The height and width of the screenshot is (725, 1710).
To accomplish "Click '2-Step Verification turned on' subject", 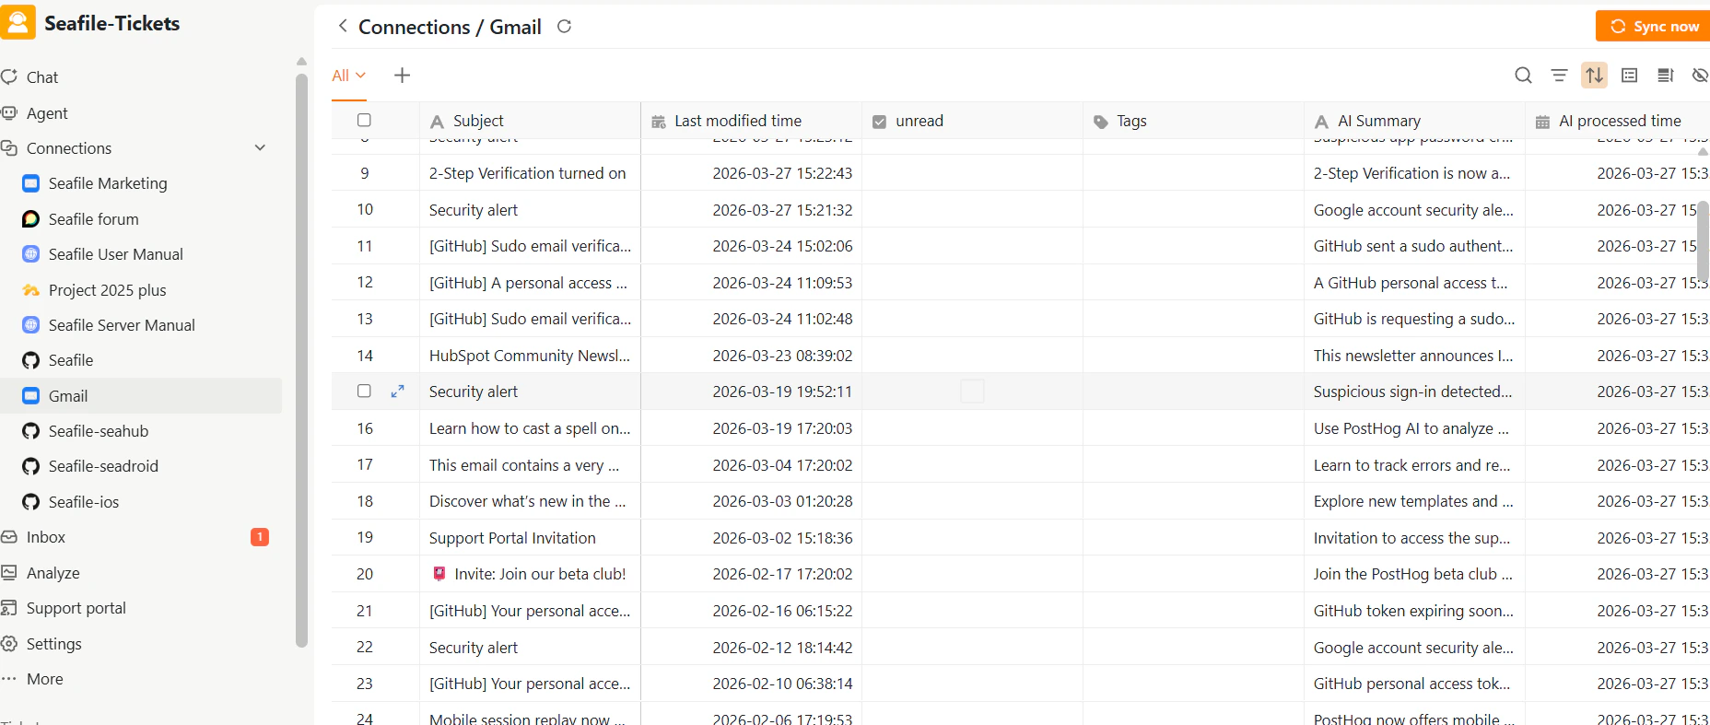I will point(527,173).
